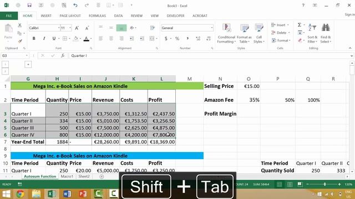Toggle Wrap Text icon
The image size is (355, 199).
[153, 28]
